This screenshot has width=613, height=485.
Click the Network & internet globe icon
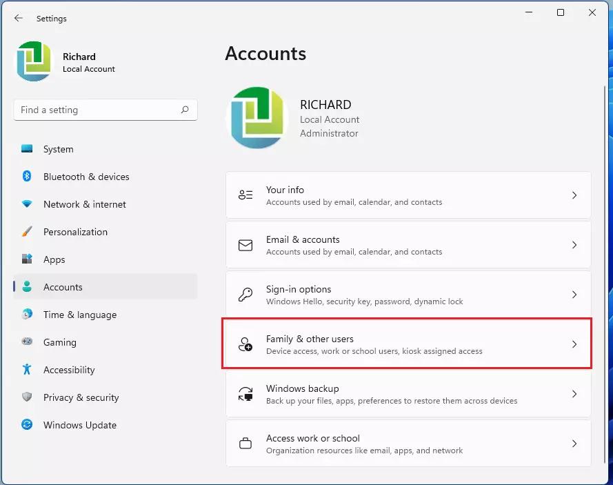(27, 204)
